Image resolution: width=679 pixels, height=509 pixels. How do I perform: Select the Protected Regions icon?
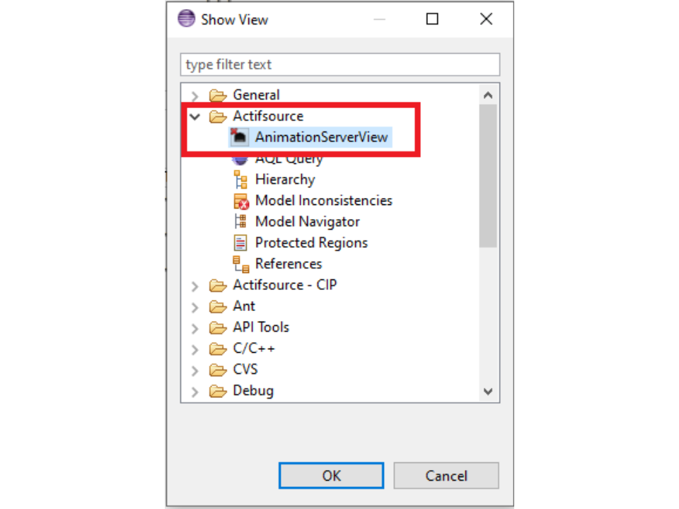tap(240, 243)
